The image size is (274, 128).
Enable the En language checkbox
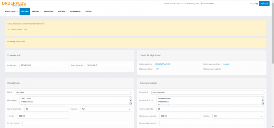click(x=252, y=4)
